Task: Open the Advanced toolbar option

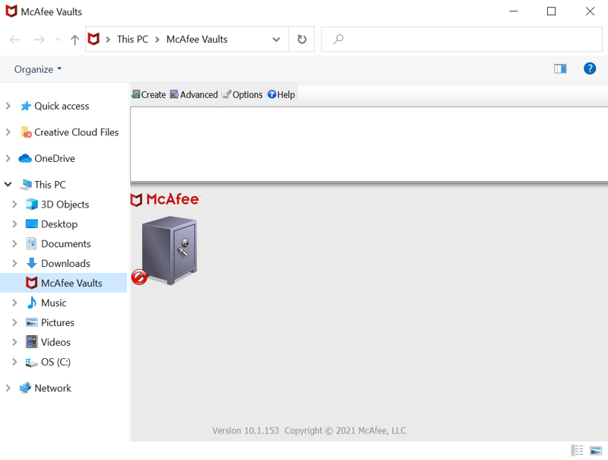Action: (194, 94)
